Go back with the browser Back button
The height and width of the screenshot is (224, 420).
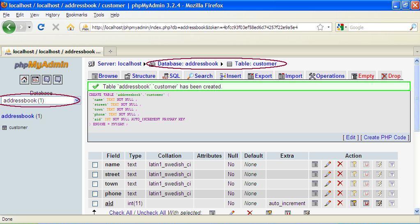tap(9, 27)
